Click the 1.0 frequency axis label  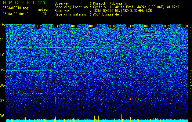pyautogui.click(x=3, y=55)
